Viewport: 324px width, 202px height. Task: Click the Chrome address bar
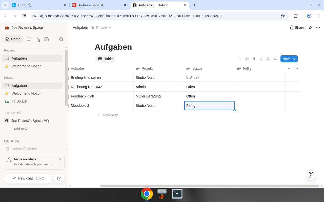(159, 16)
